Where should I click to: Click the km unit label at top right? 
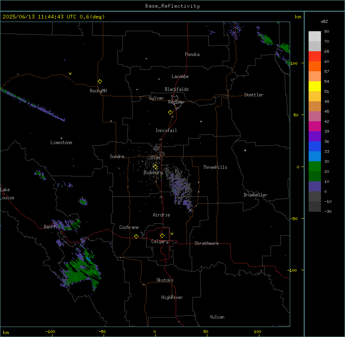pyautogui.click(x=298, y=17)
